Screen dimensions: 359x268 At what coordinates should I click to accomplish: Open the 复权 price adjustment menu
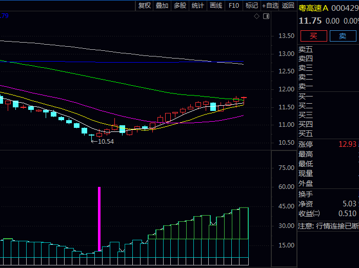point(145,6)
